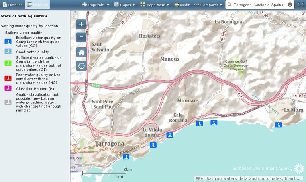Open the Mapa base dropdown
Screen dimensions: 306x182
[x=155, y=5]
